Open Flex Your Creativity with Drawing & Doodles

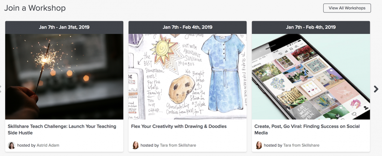(179, 126)
